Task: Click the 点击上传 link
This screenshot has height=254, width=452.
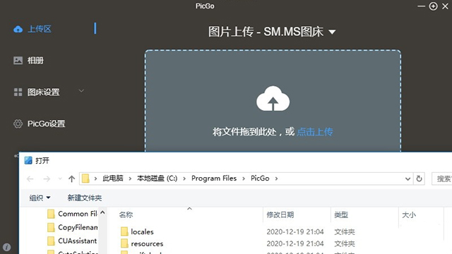Action: click(315, 132)
